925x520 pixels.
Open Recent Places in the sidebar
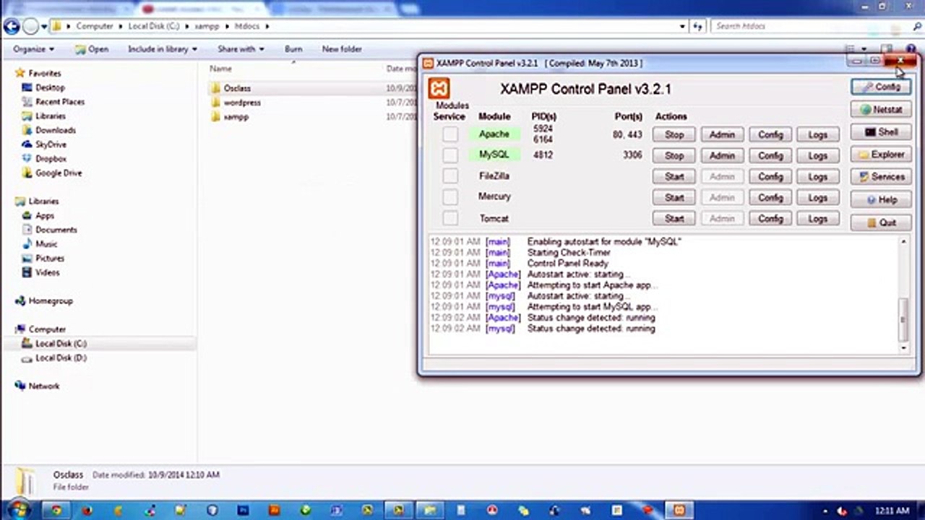[x=60, y=102]
